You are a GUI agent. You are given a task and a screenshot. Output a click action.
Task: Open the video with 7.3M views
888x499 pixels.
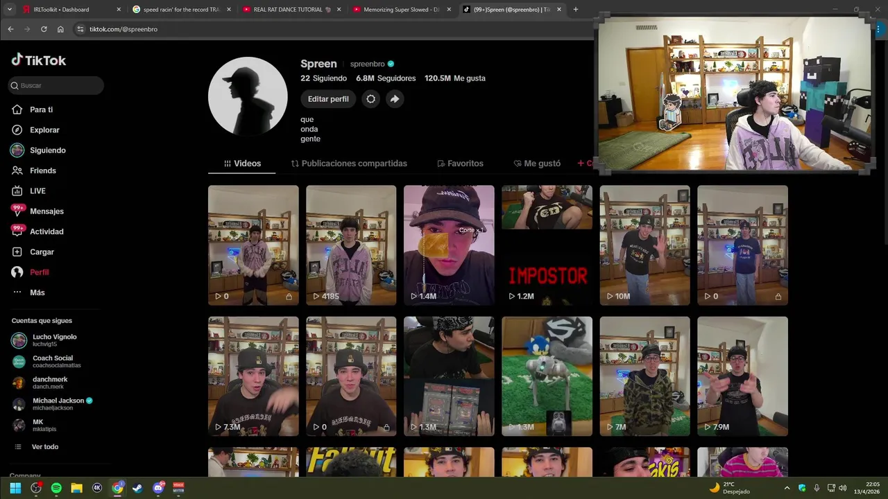[253, 376]
